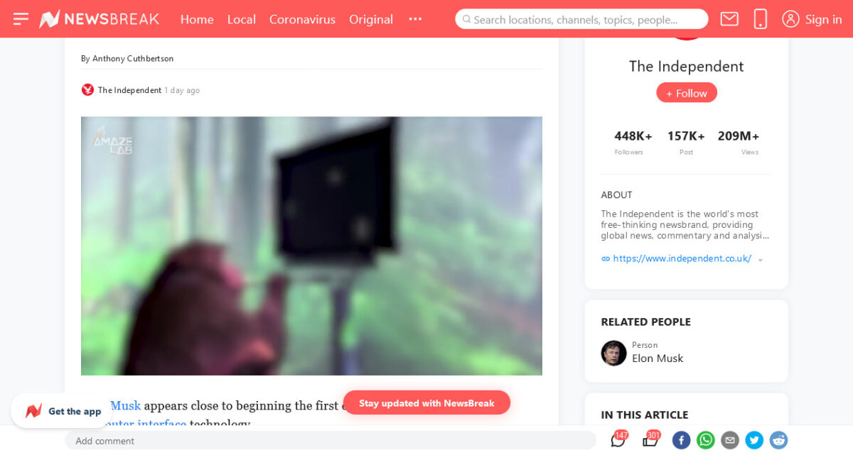Open the Coronavirus section
Image resolution: width=853 pixels, height=455 pixels.
point(302,19)
